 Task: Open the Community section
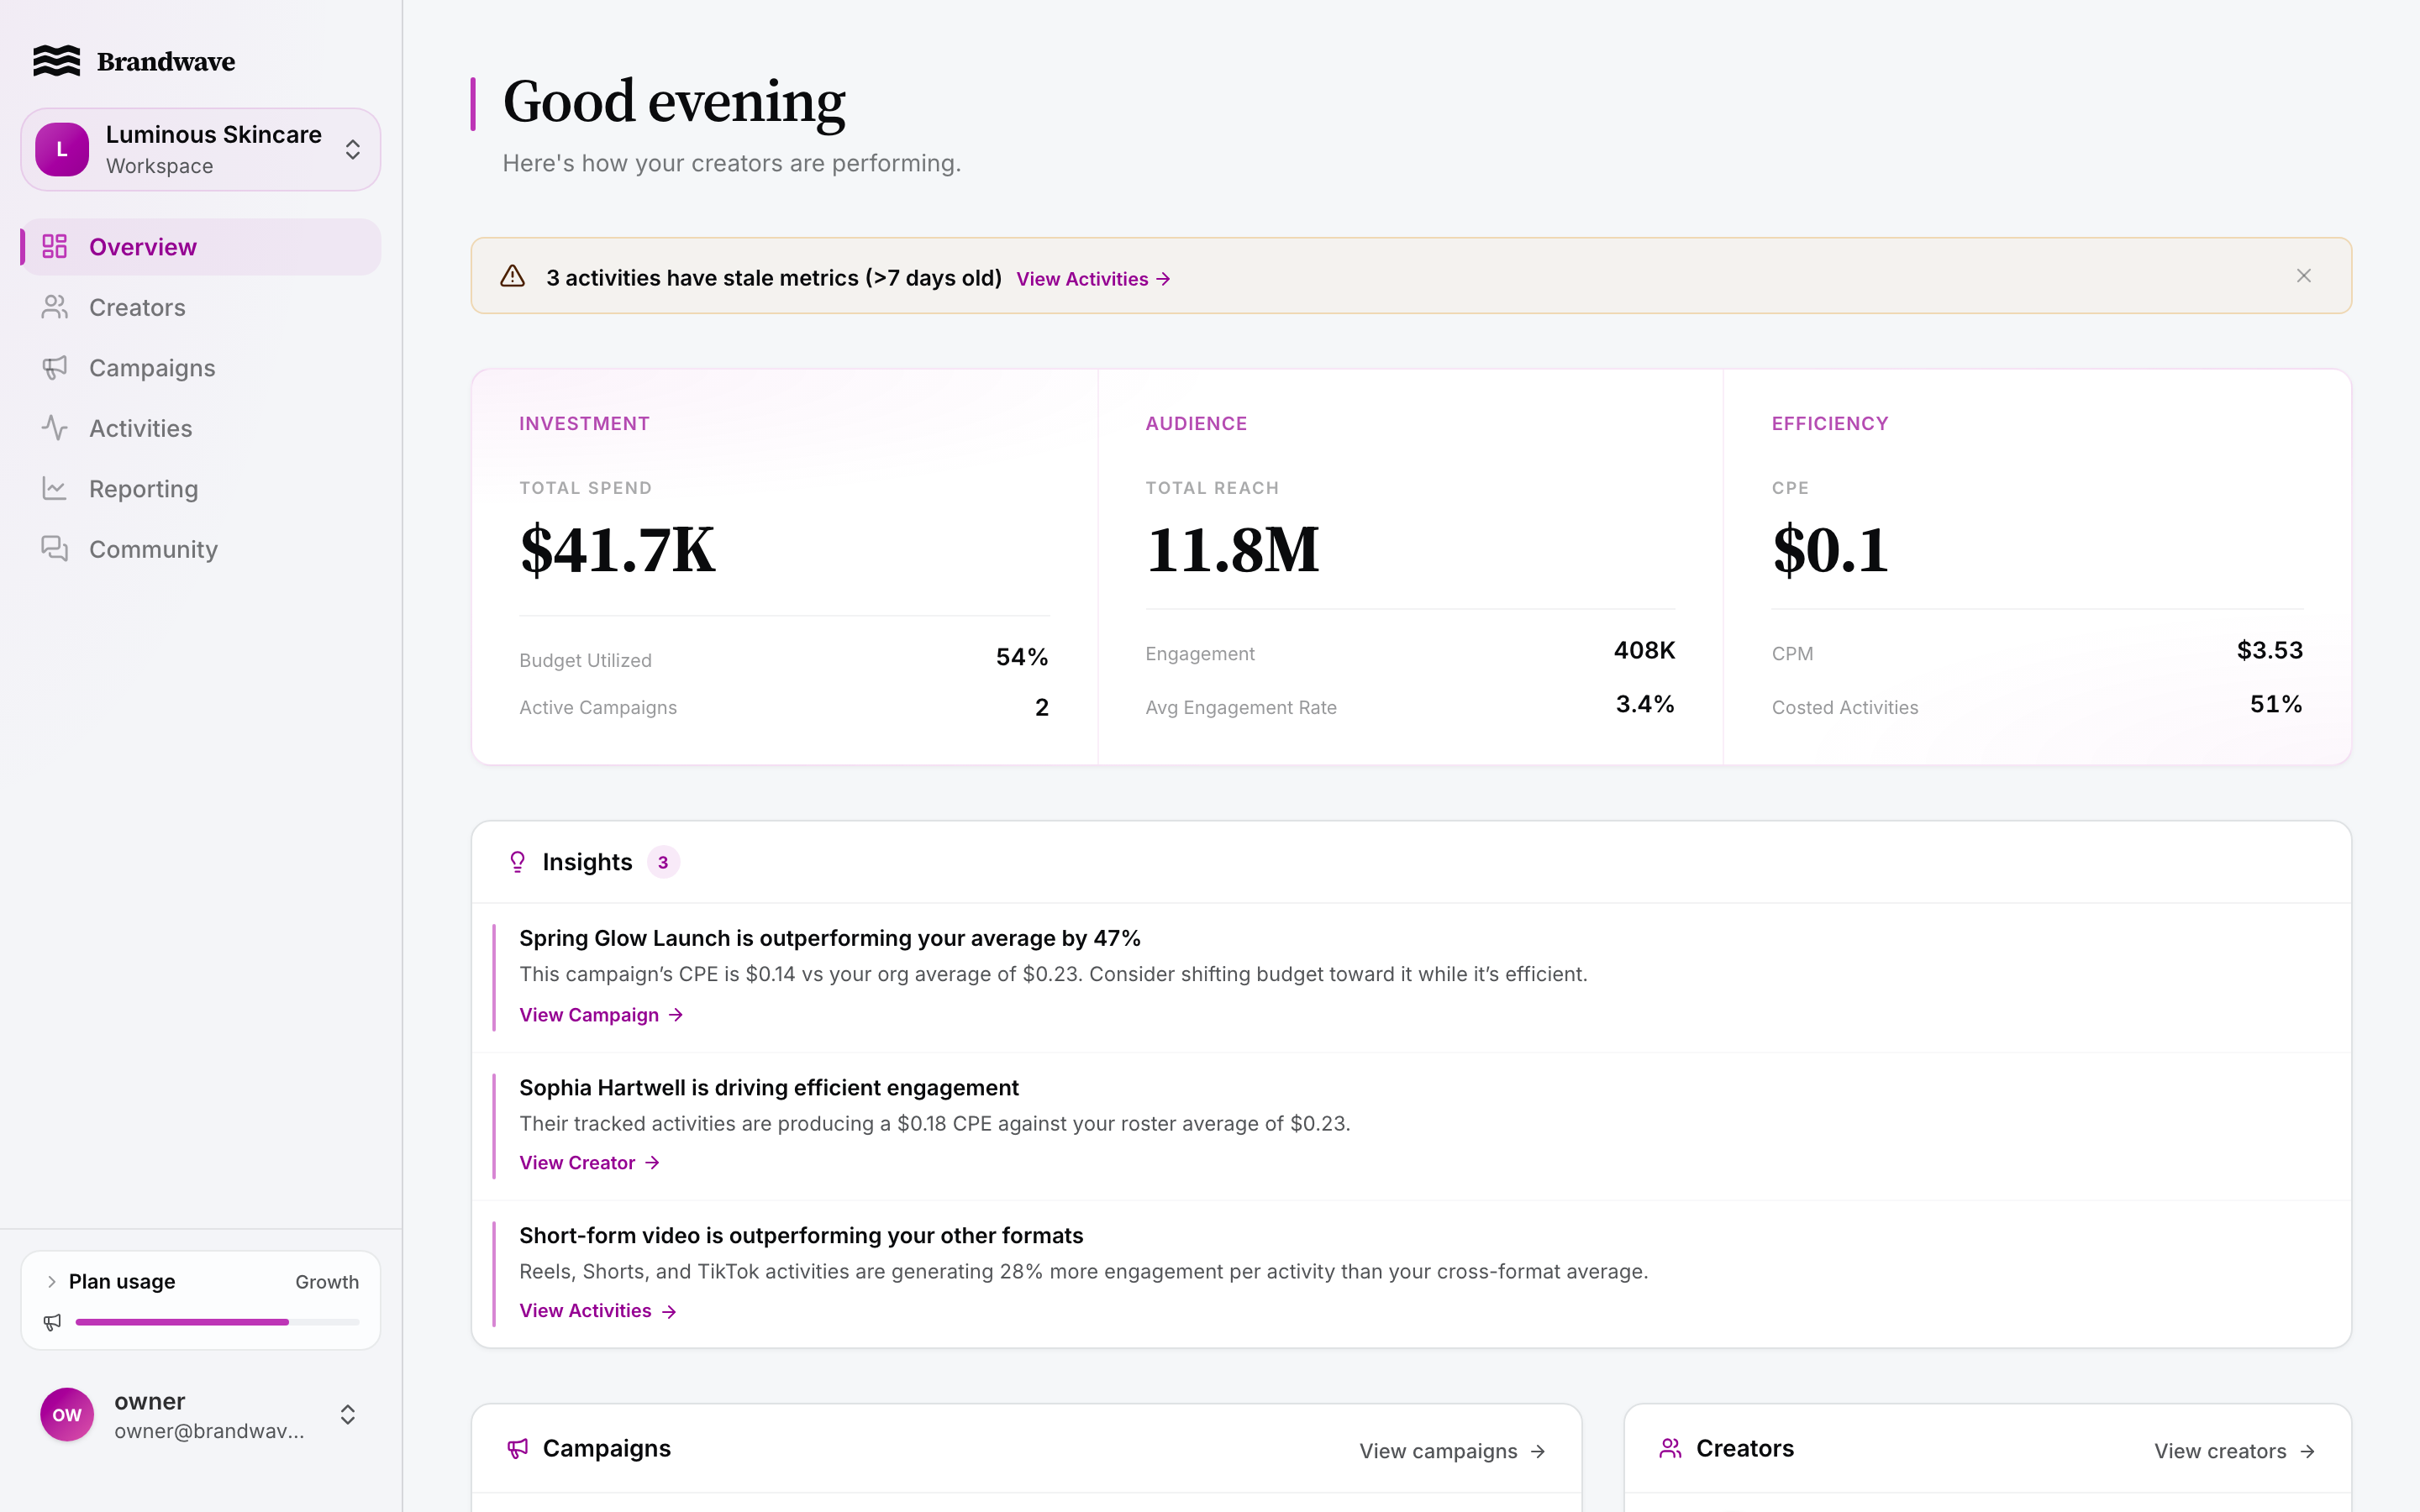click(x=201, y=549)
